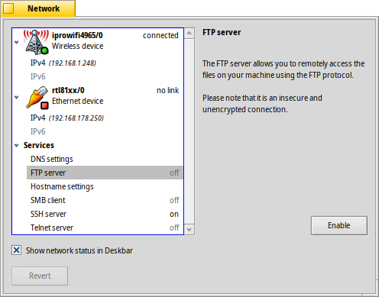The height and width of the screenshot is (297, 379).
Task: Collapse the Services section
Action: tap(17, 146)
